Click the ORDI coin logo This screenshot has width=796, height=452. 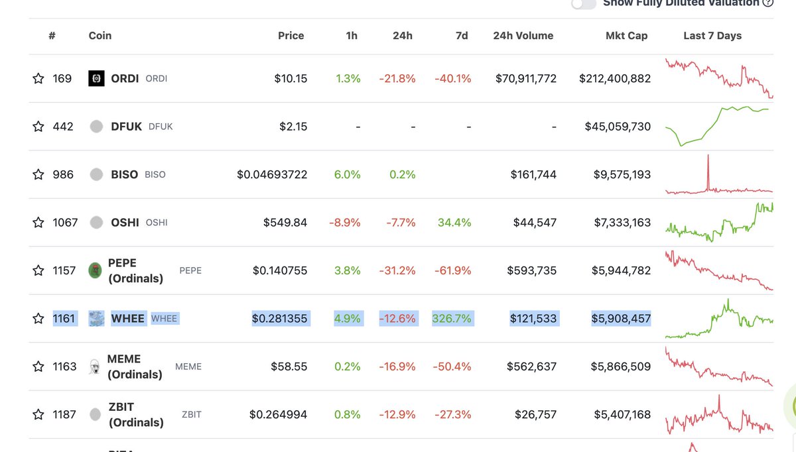(x=96, y=78)
